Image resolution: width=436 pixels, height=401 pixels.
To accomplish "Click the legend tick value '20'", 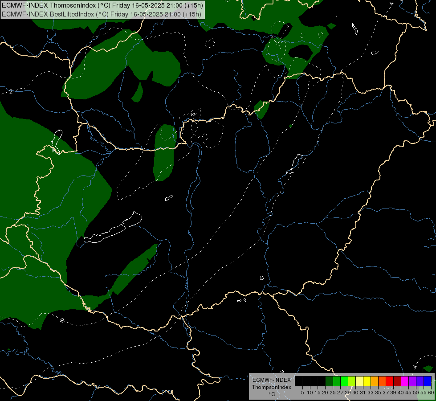I will pyautogui.click(x=325, y=393).
